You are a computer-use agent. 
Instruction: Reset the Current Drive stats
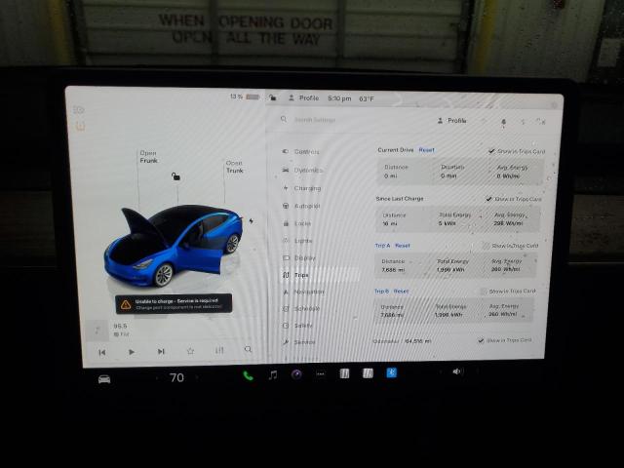tap(426, 150)
